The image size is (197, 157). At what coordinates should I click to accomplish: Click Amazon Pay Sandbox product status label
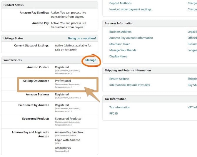click(x=34, y=13)
